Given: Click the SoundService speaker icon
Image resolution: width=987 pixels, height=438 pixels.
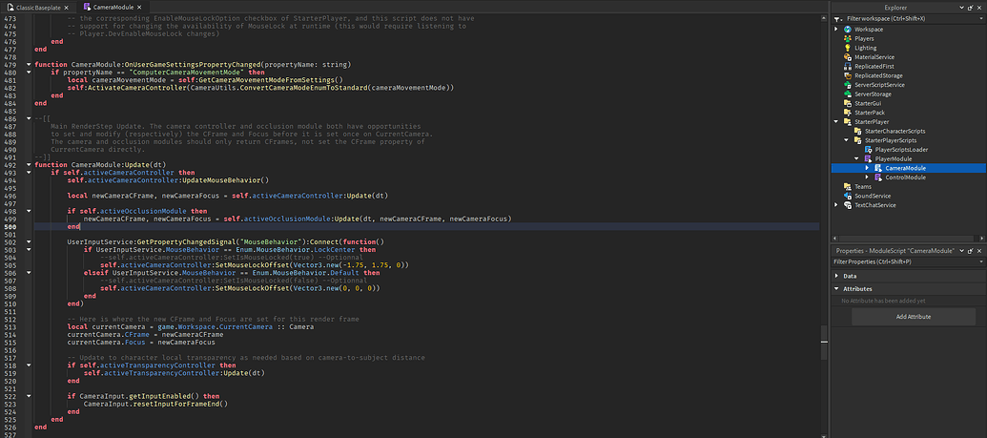Looking at the screenshot, I should [847, 196].
